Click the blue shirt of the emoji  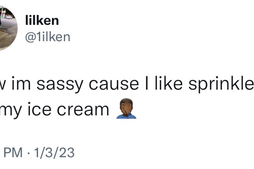point(126,116)
